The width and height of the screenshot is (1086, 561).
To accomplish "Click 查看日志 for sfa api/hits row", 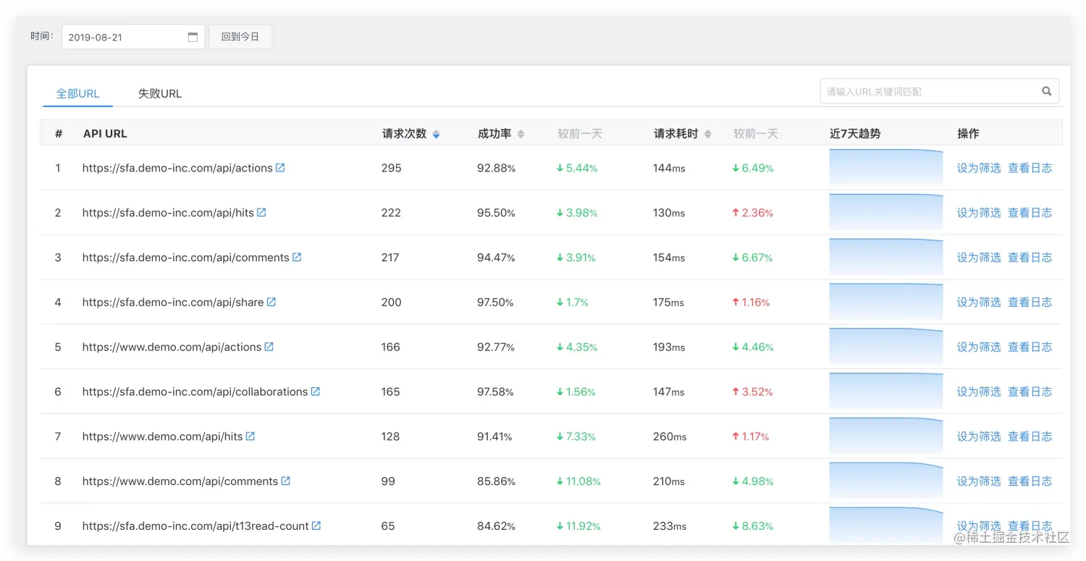I will pyautogui.click(x=1030, y=213).
